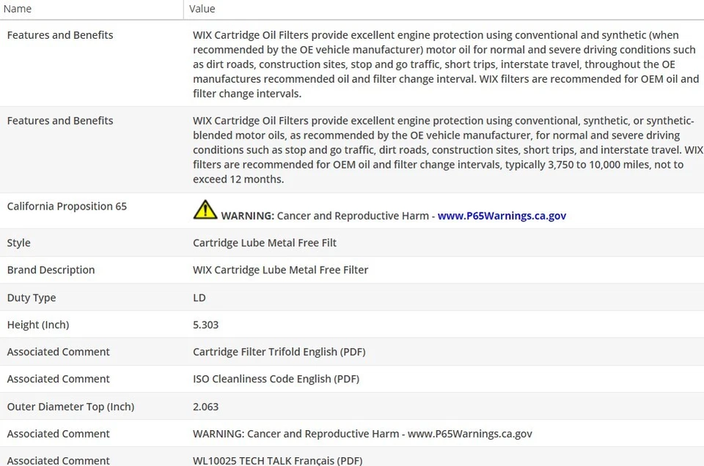Click WL10025 TECH TALK Français (PDF)
The image size is (704, 466).
(277, 460)
